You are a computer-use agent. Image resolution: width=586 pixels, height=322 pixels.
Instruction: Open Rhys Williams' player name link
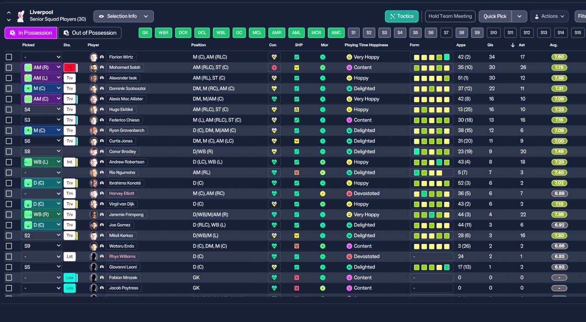click(x=122, y=257)
